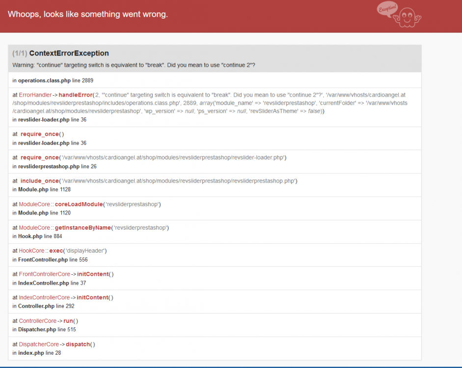Screen dimensions: 462x368
Task: Click require_once with revslider-loader.php path
Action: pyautogui.click(x=154, y=158)
